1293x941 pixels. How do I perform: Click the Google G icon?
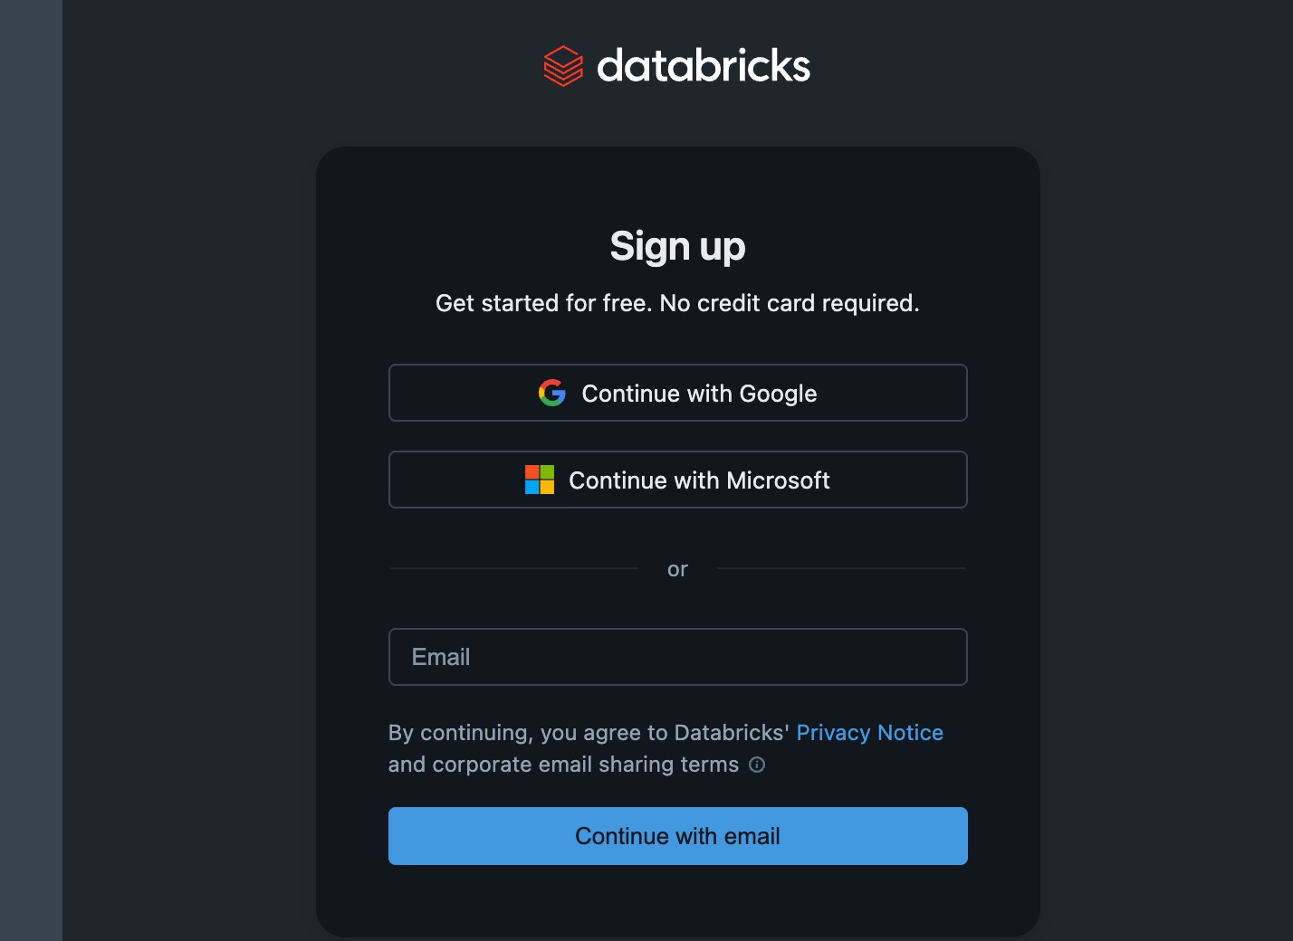click(x=552, y=393)
